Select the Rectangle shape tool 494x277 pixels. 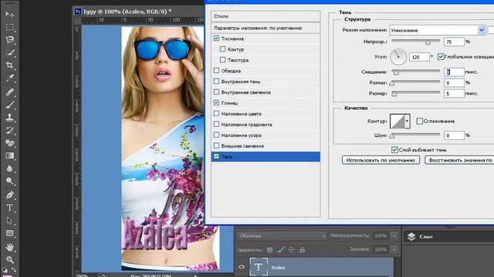(x=10, y=233)
